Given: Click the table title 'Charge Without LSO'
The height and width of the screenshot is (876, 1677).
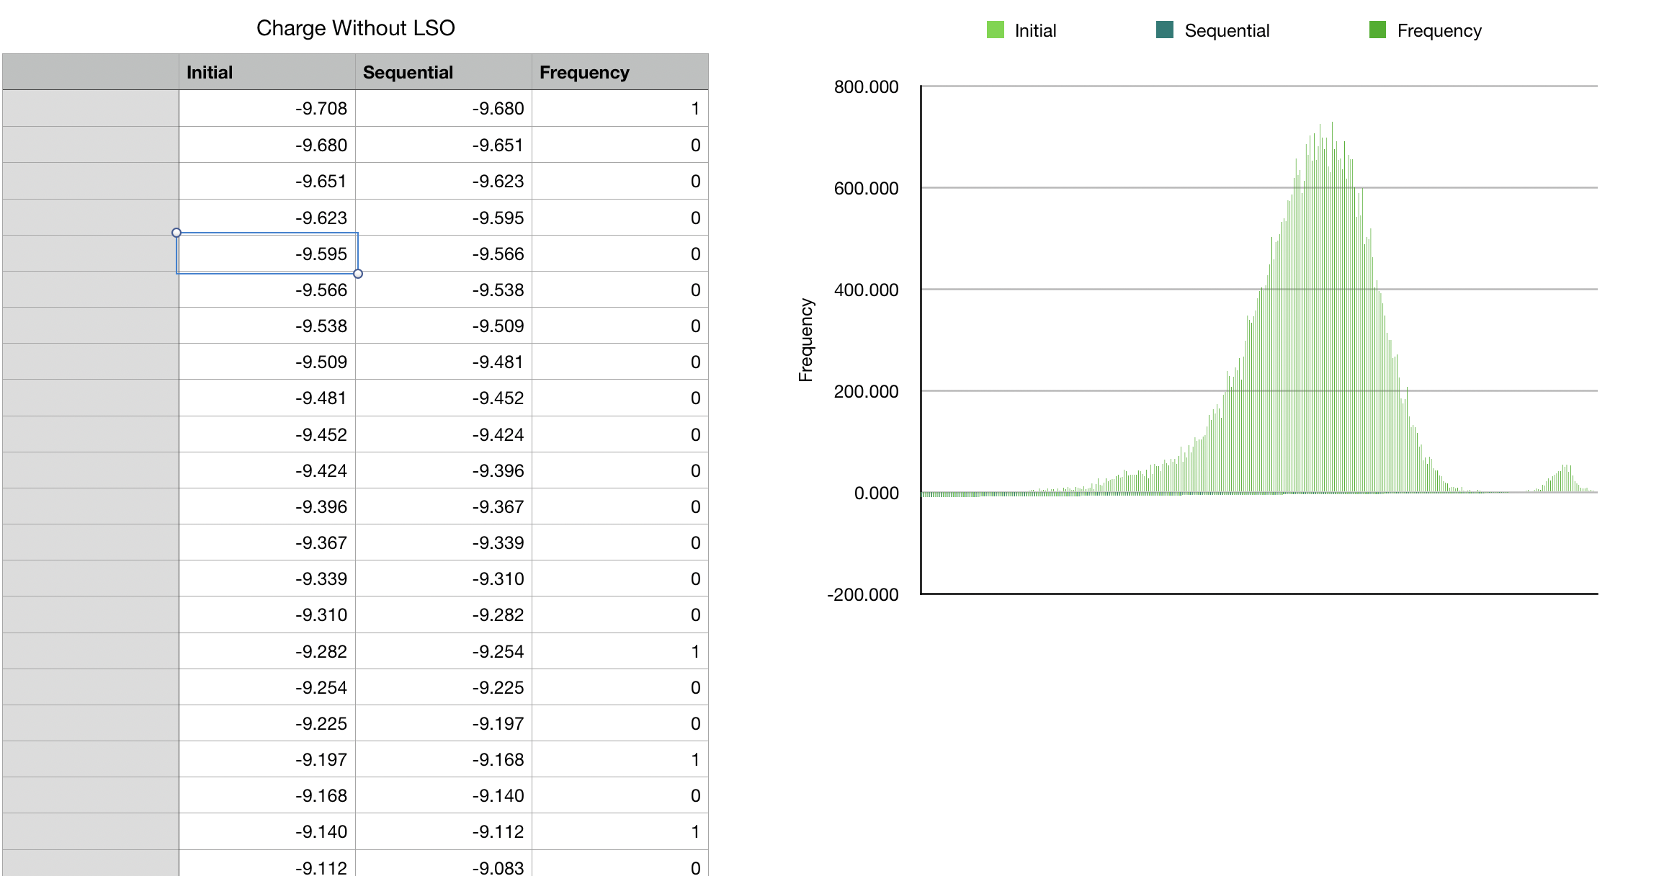Looking at the screenshot, I should pyautogui.click(x=356, y=27).
